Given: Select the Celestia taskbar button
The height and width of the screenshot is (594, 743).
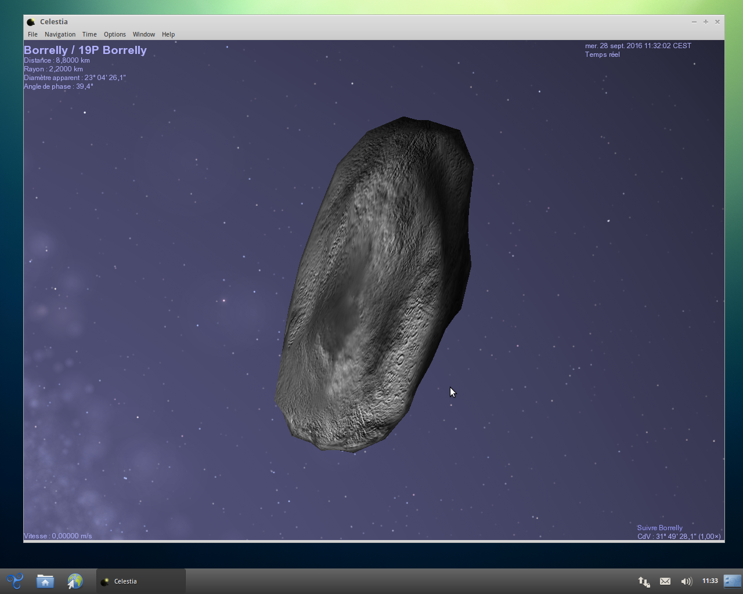Looking at the screenshot, I should click(140, 581).
